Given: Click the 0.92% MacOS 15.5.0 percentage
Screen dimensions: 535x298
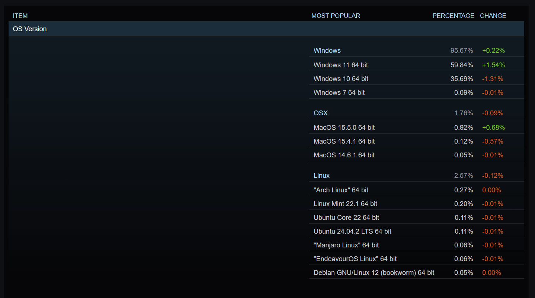Looking at the screenshot, I should [x=464, y=128].
